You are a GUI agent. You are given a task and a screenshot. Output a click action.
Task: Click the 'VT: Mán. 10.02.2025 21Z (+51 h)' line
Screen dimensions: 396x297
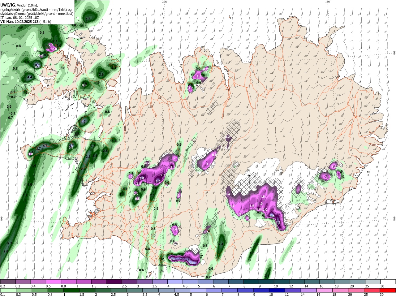(x=26, y=22)
